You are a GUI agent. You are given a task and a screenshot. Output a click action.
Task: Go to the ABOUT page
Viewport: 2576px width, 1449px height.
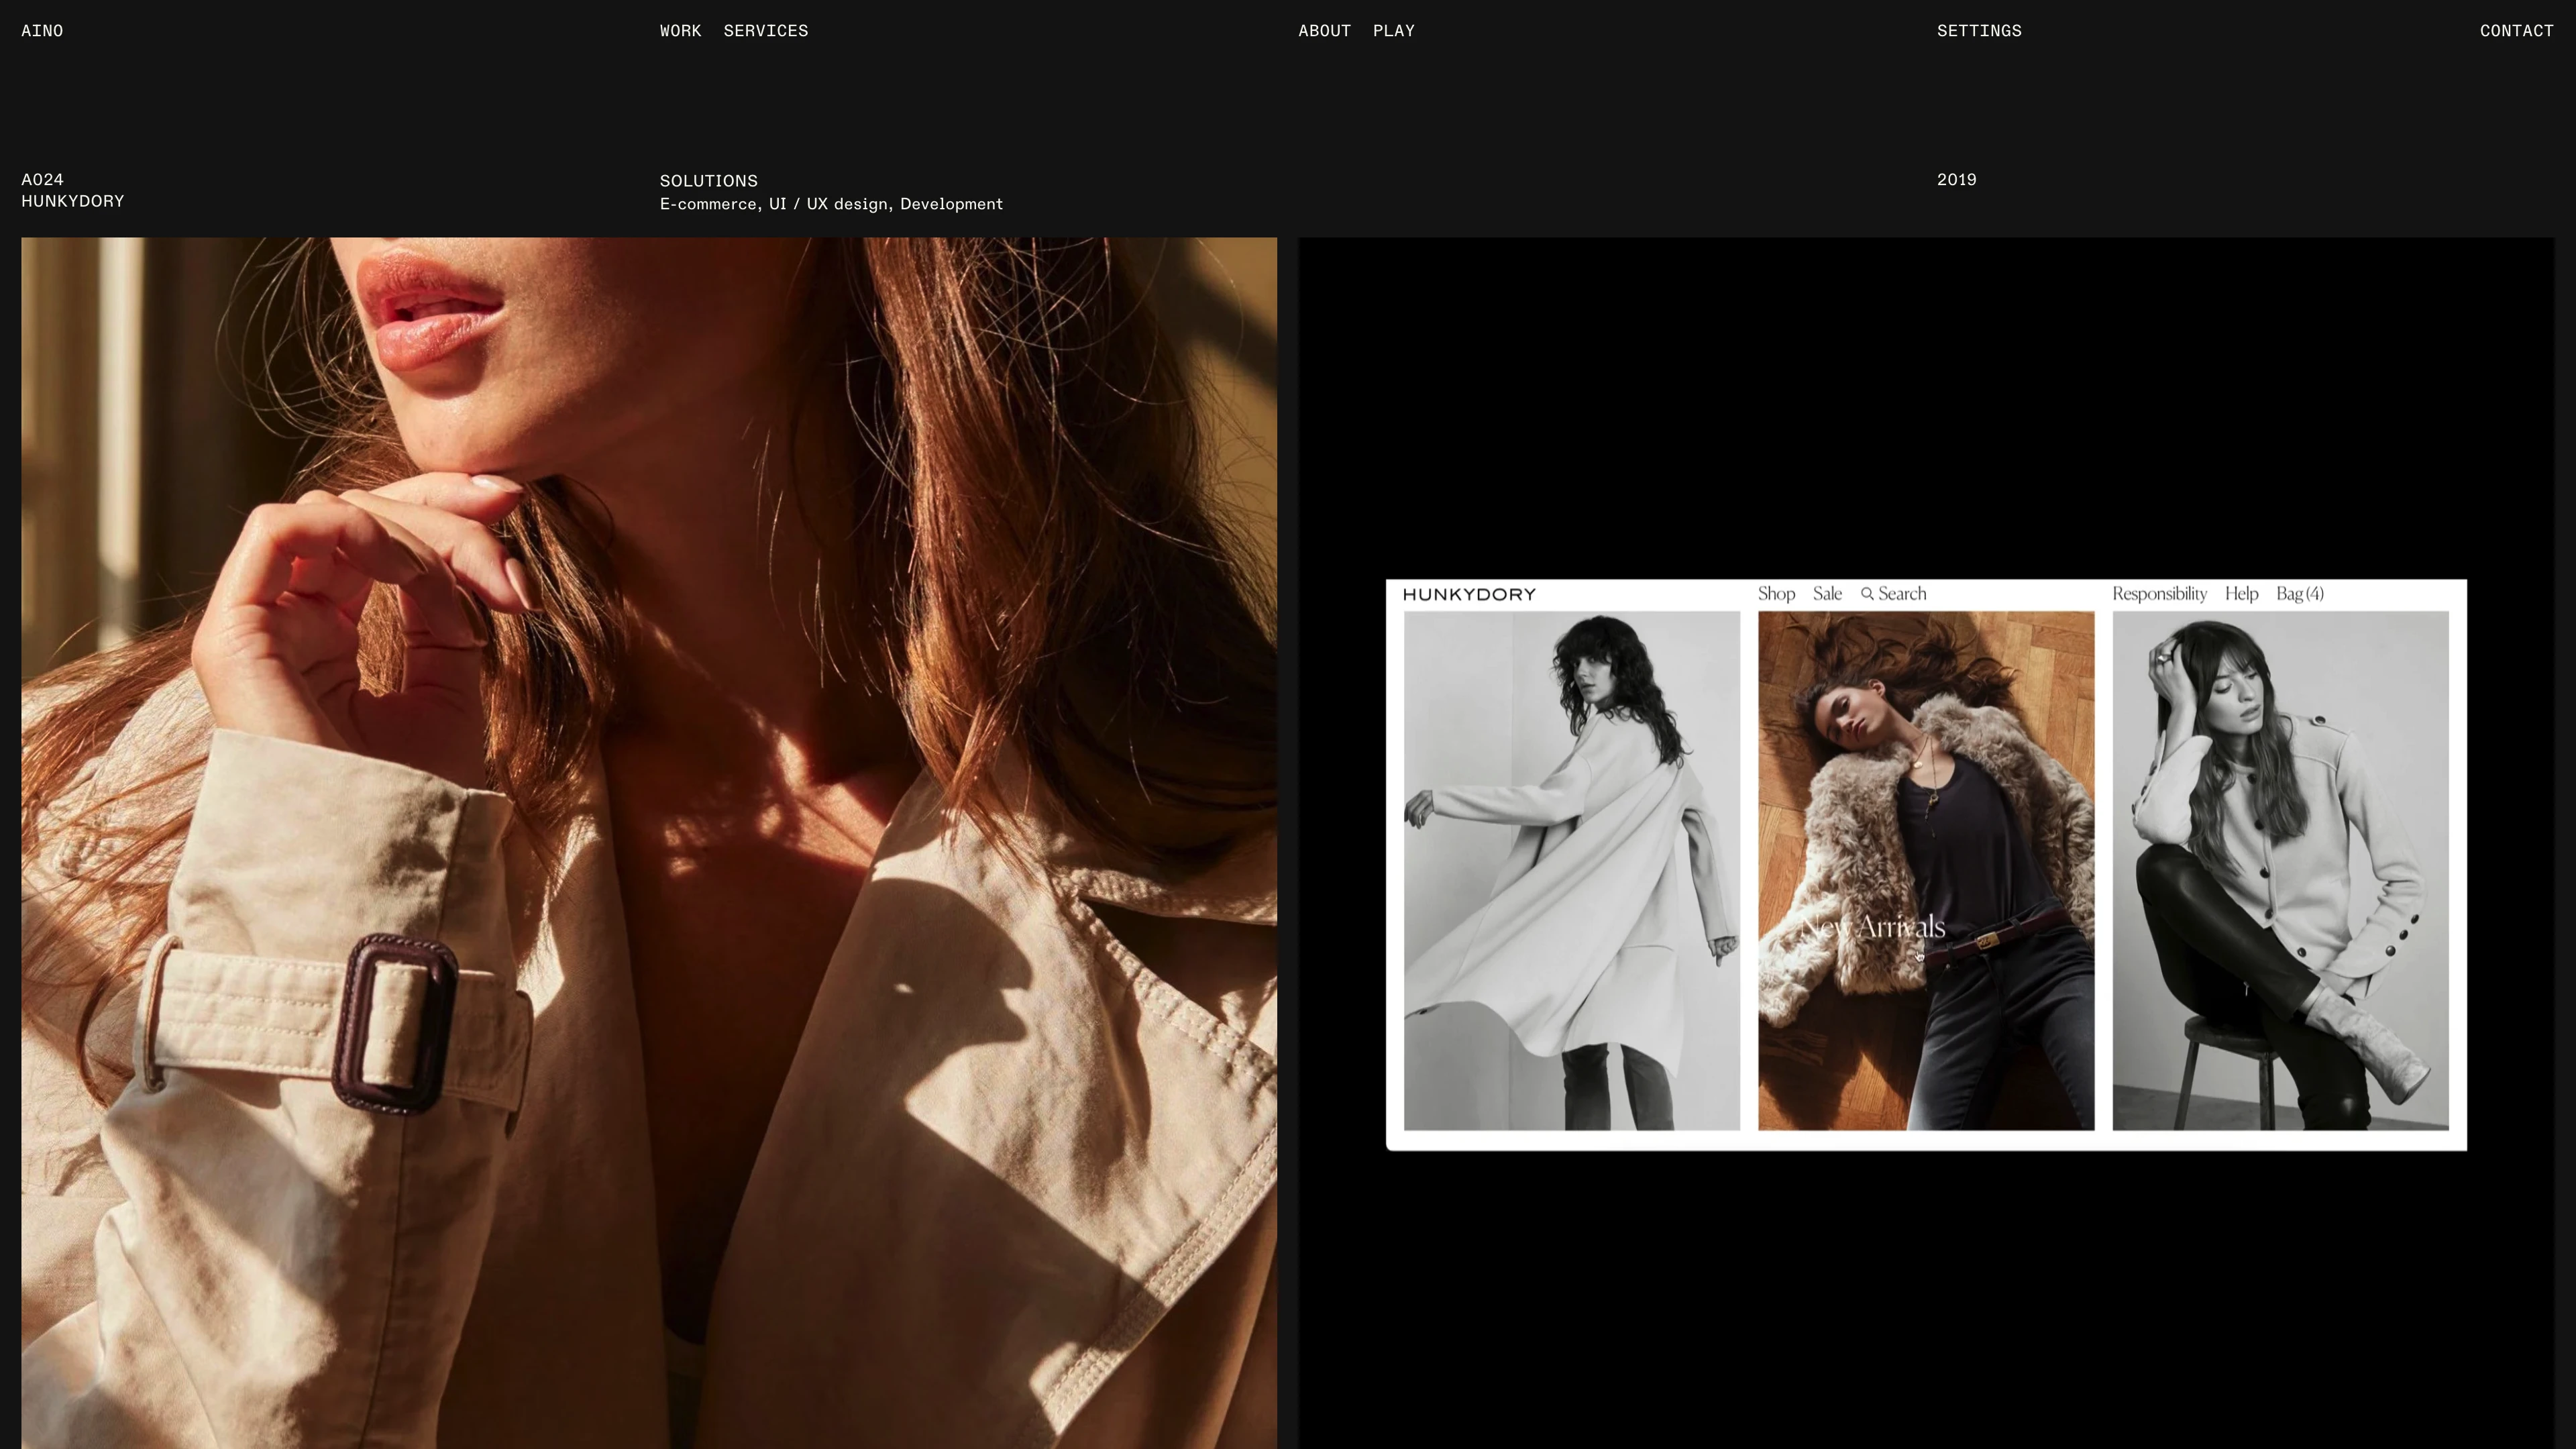click(x=1324, y=31)
